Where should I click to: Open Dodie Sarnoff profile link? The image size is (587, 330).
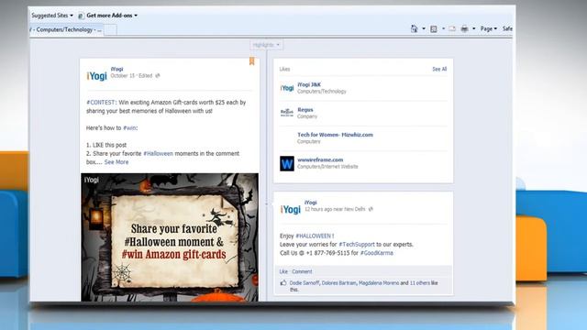(x=305, y=283)
